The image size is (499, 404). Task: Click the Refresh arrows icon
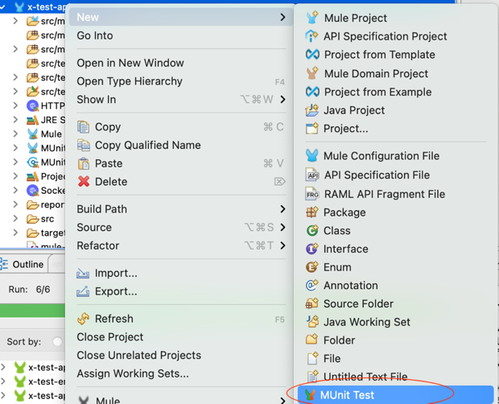pos(84,319)
